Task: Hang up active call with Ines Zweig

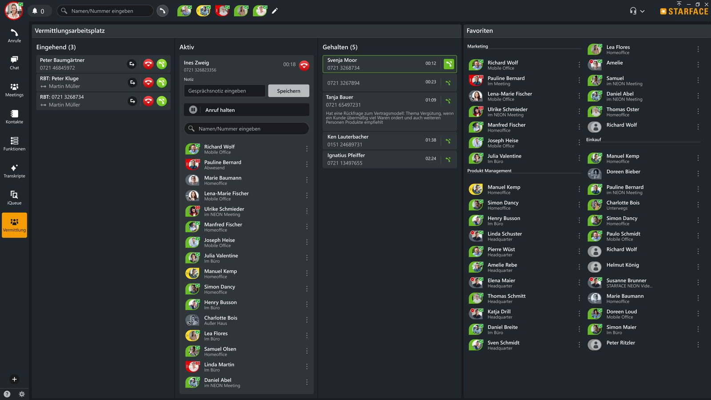Action: pos(304,66)
